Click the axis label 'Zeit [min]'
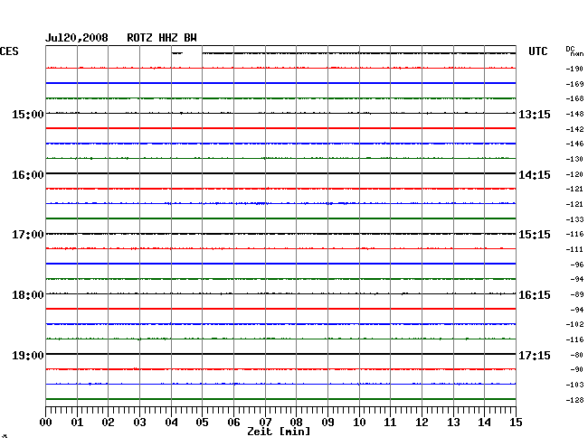This screenshot has height=446, width=588. 279,432
